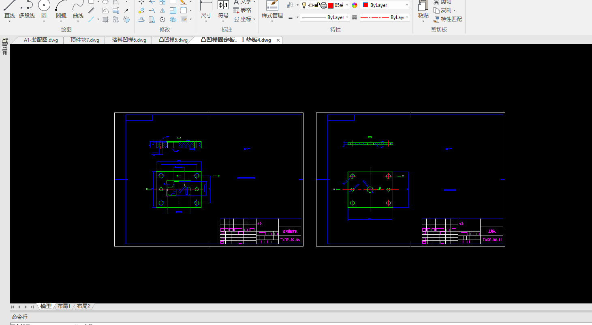Open the 布局2 layout tab
Screen dimensions: 592x325
coord(83,306)
